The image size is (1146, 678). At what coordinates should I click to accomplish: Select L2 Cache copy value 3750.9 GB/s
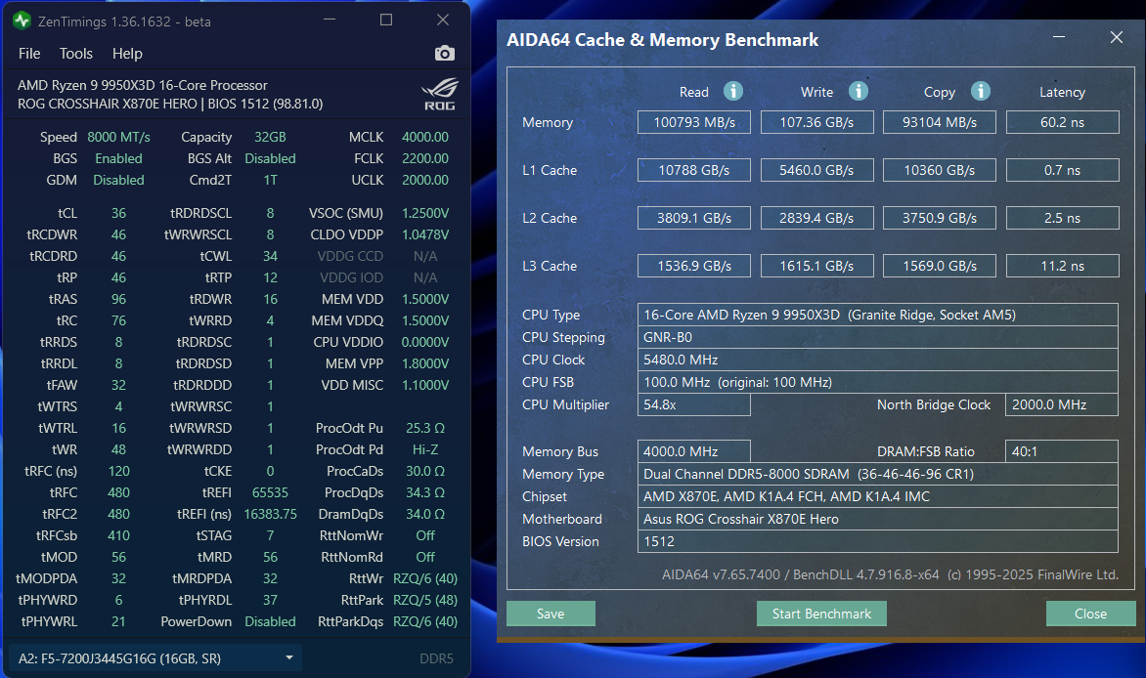(939, 218)
